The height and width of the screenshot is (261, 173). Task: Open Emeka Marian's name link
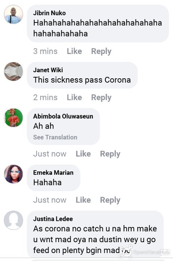53,173
